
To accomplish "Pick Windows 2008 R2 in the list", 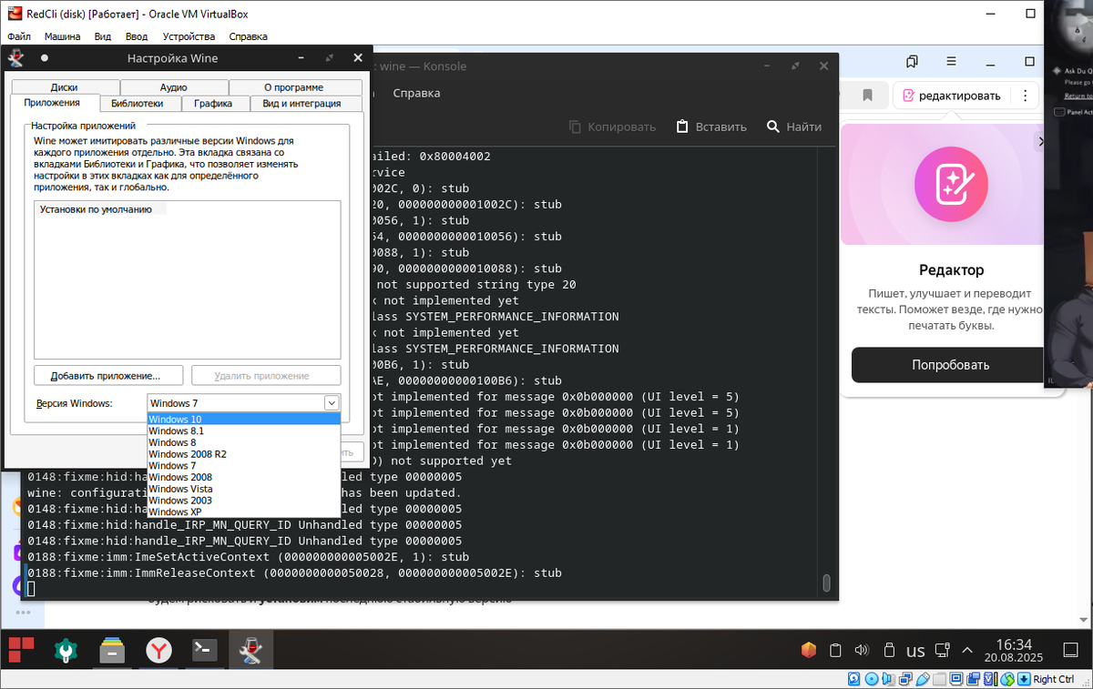I will tap(244, 454).
